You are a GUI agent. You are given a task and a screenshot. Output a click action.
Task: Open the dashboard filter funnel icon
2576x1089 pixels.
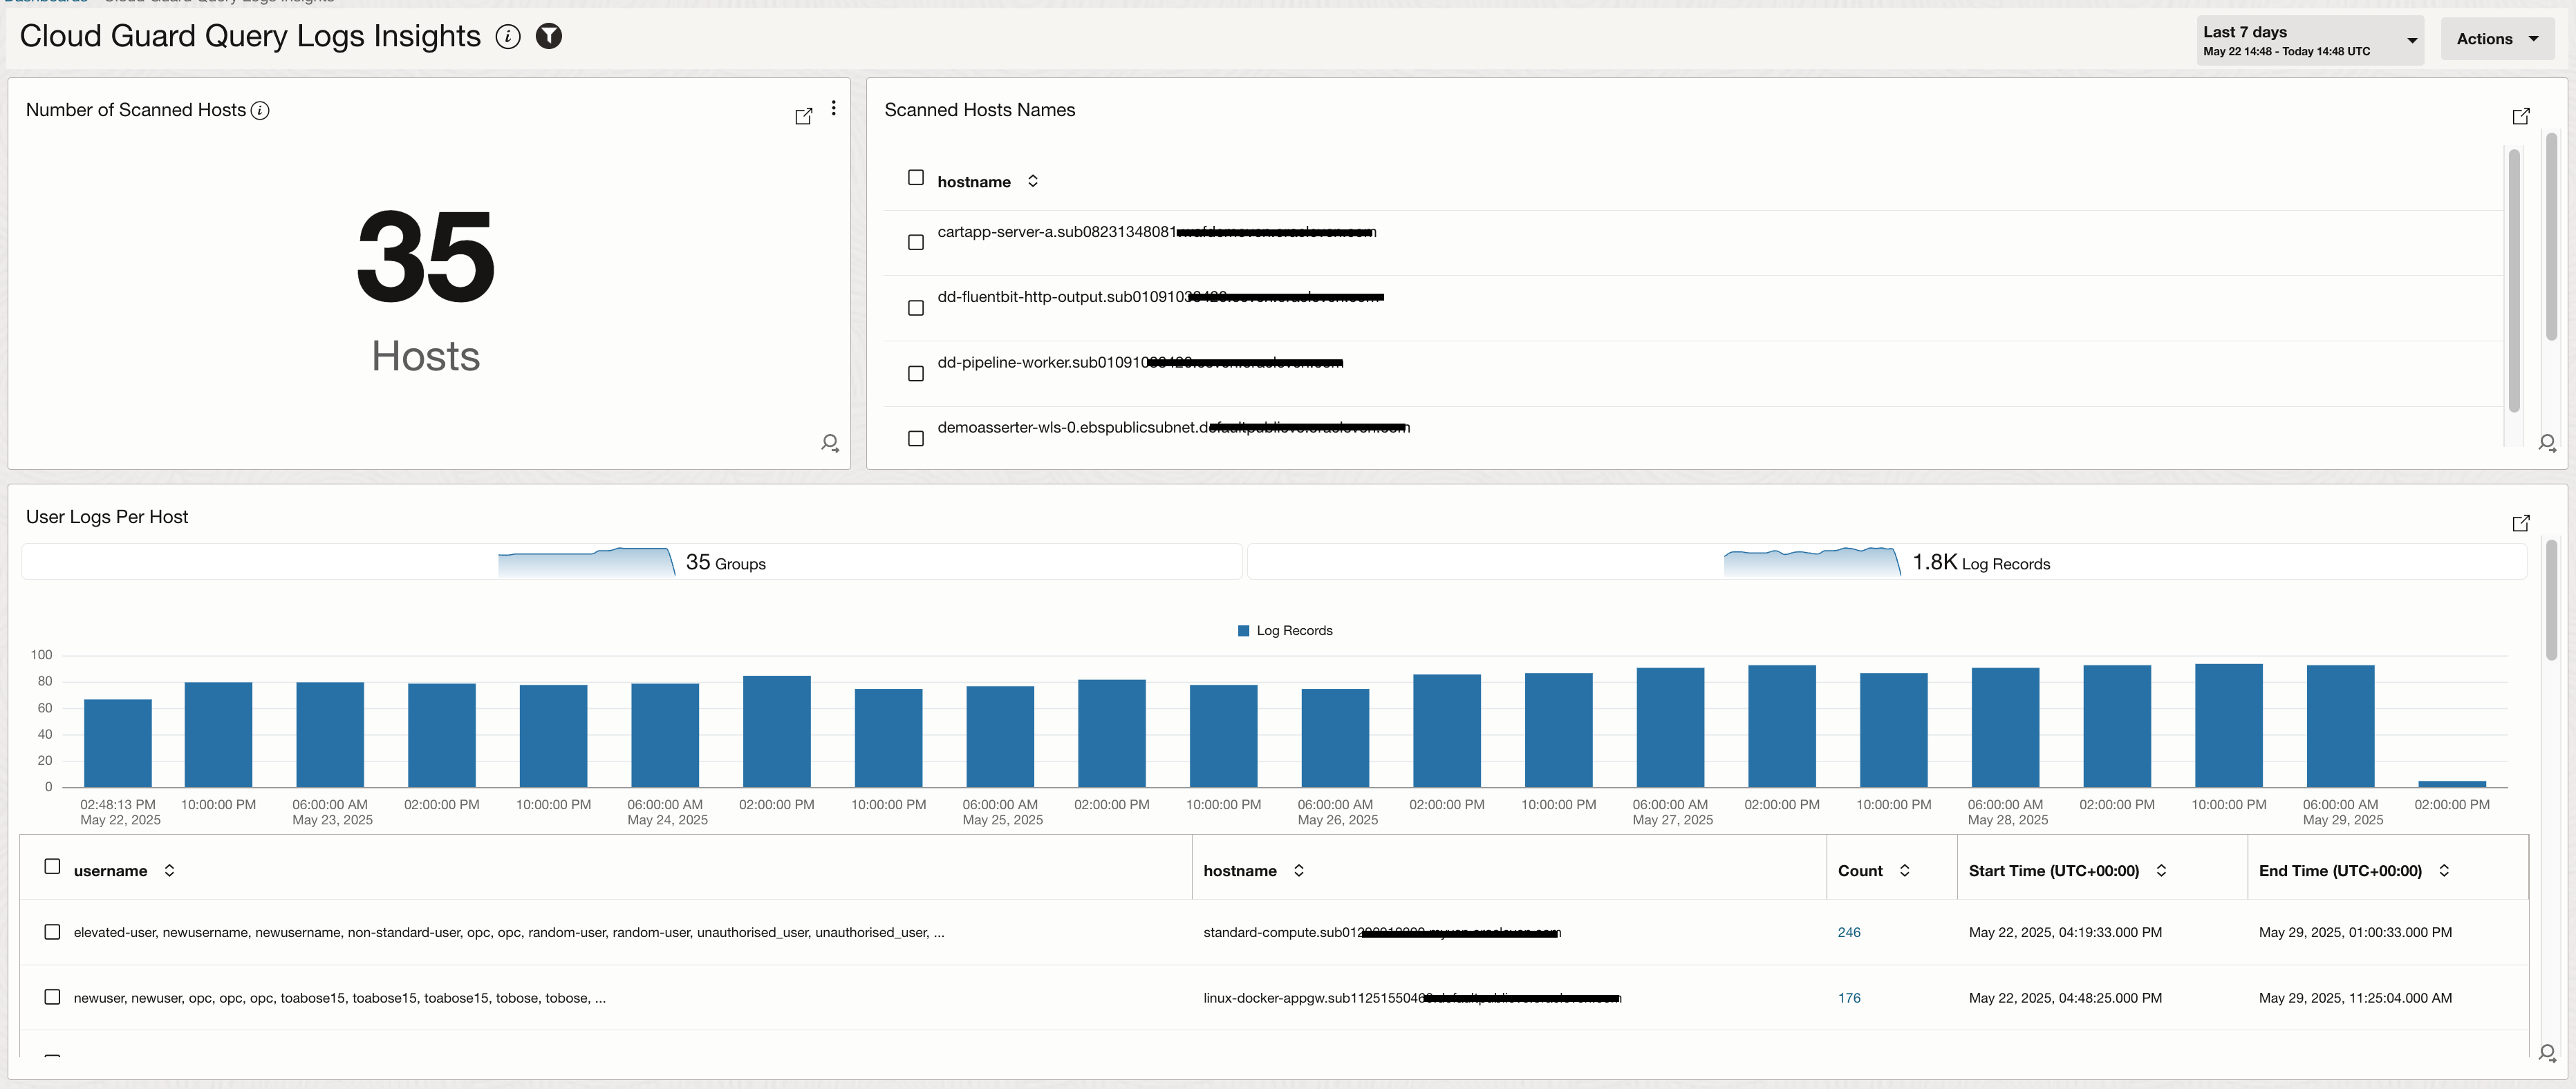(x=549, y=37)
